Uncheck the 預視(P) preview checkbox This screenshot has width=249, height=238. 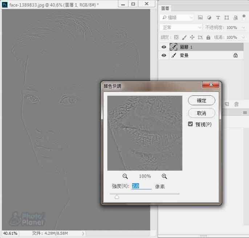pyautogui.click(x=191, y=124)
